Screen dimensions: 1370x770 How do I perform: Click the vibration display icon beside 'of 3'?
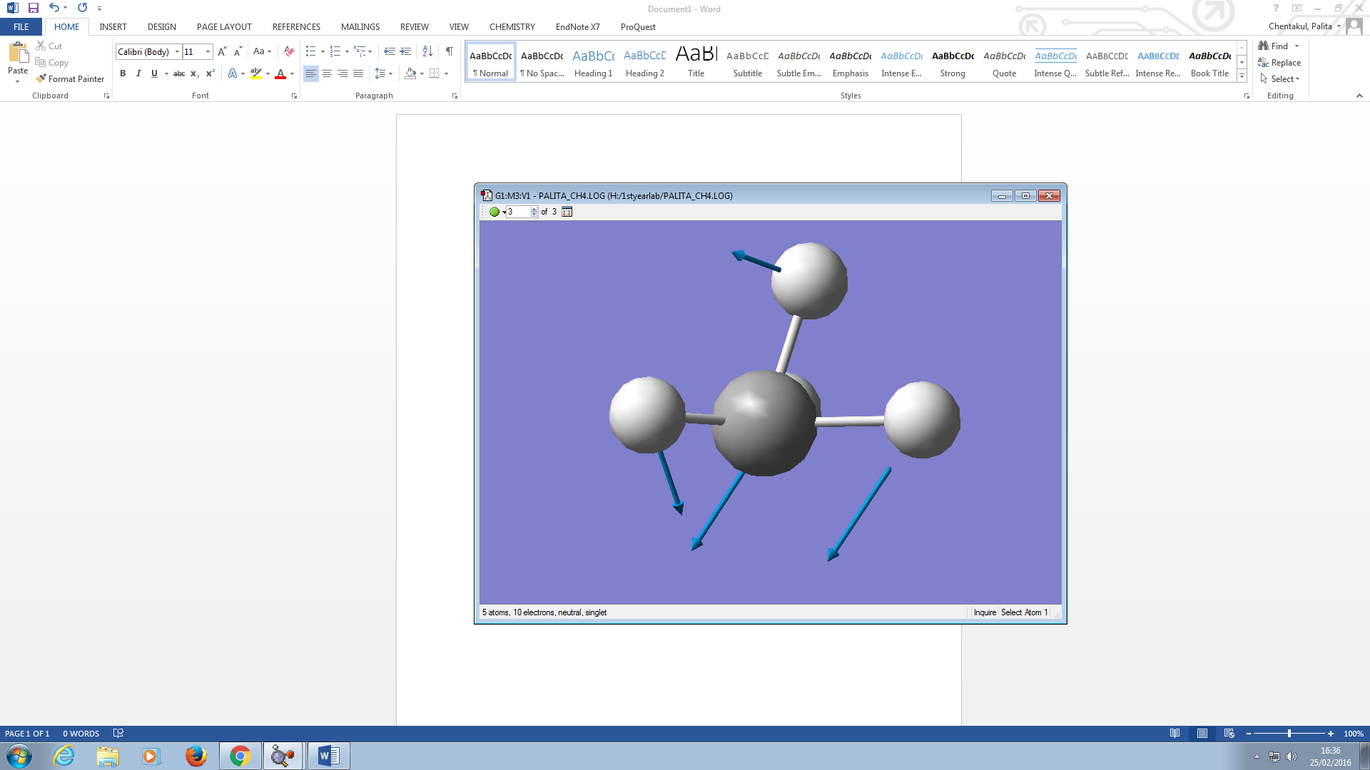pos(567,212)
